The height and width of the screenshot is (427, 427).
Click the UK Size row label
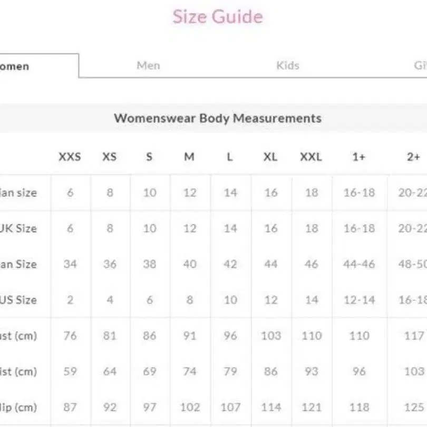click(21, 228)
